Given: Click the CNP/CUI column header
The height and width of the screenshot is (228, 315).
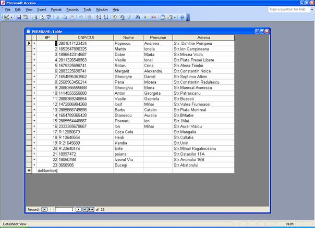Looking at the screenshot, I should 86,37.
